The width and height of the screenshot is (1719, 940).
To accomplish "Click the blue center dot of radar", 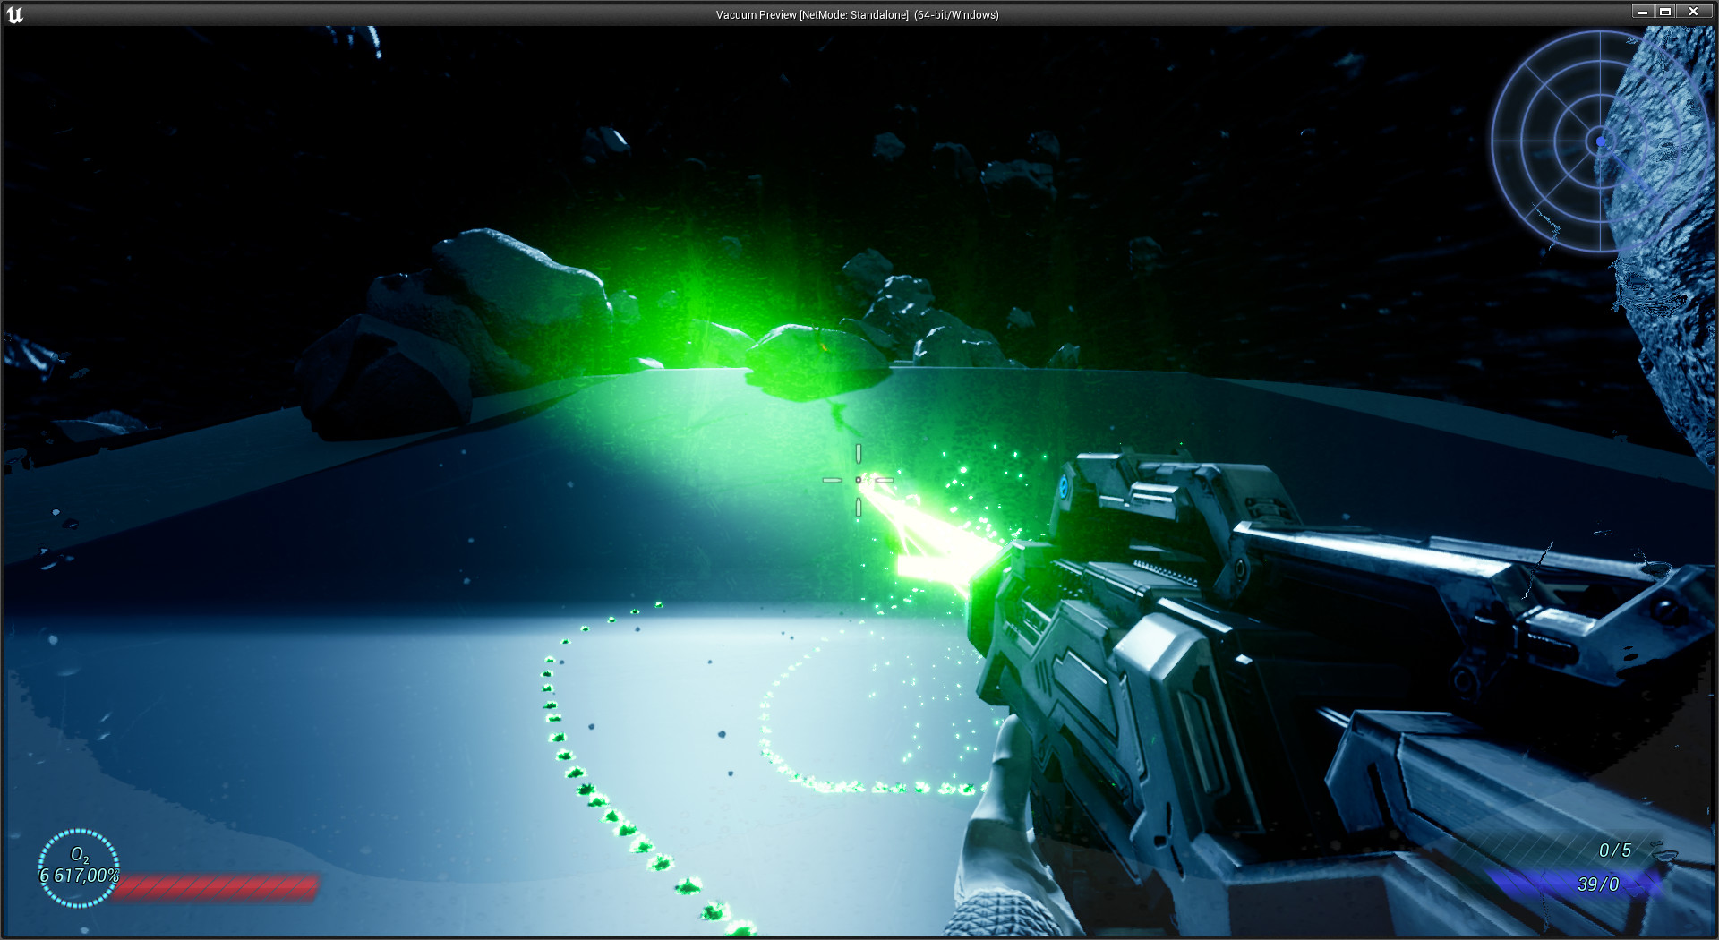I will click(x=1601, y=141).
